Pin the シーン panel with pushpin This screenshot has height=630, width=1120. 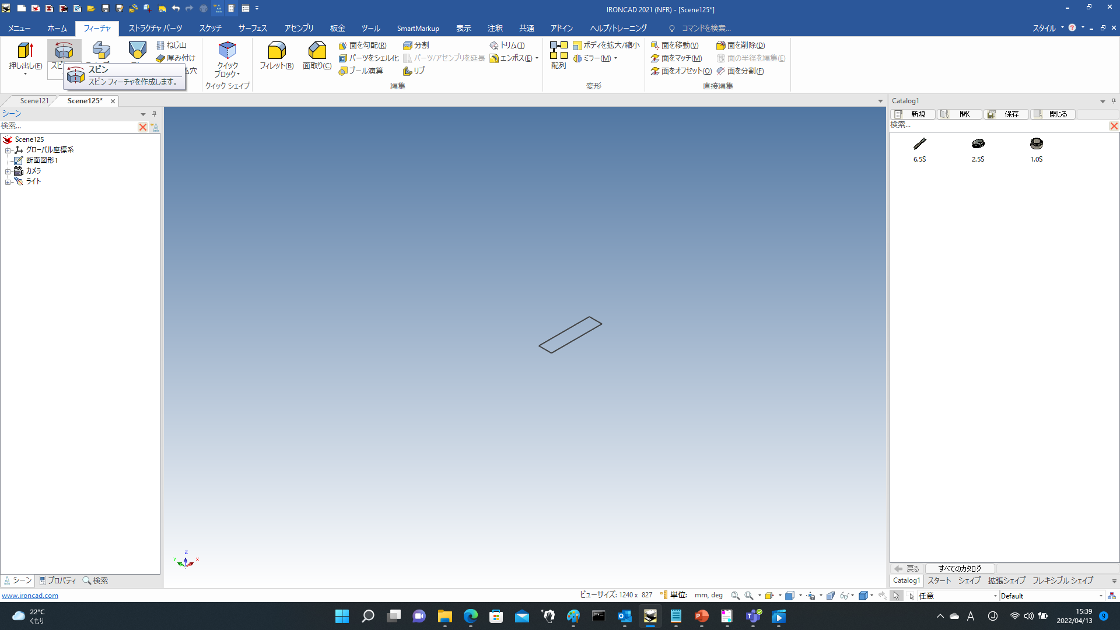[x=154, y=114]
